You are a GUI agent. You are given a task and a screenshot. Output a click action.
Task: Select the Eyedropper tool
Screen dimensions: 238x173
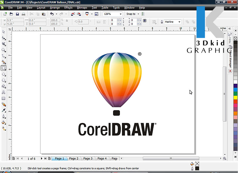[4, 110]
